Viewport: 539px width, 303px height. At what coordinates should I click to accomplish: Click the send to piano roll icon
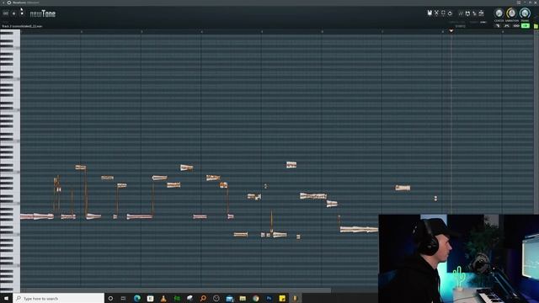474,13
